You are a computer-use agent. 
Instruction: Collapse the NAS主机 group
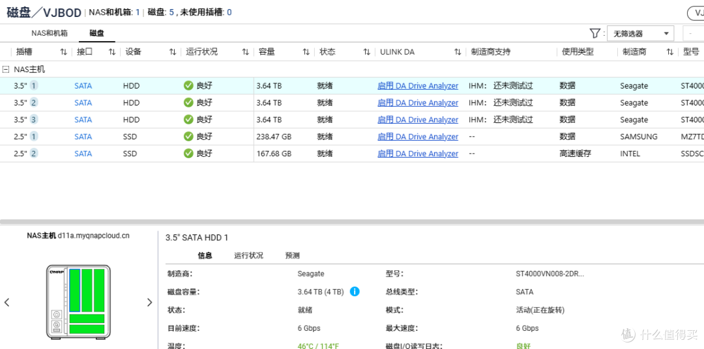coord(5,70)
